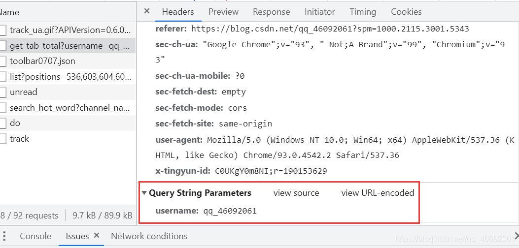Click the file icon beside track_ua.gif
This screenshot has height=248, width=519.
(x=2, y=31)
